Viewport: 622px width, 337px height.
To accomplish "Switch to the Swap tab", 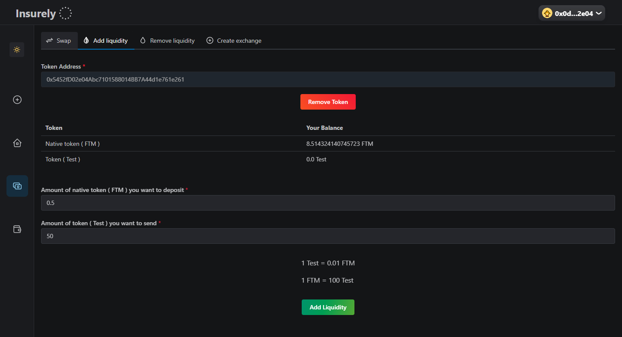I will pyautogui.click(x=59, y=40).
